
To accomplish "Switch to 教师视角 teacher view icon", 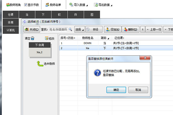I will click(x=8, y=5).
